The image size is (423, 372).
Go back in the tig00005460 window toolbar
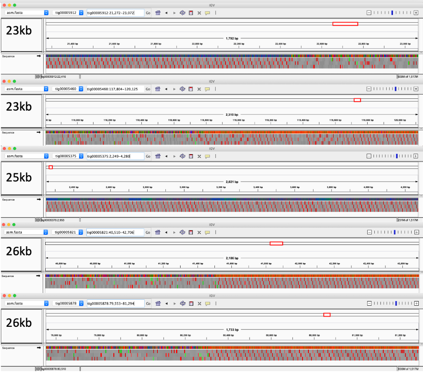coord(166,89)
